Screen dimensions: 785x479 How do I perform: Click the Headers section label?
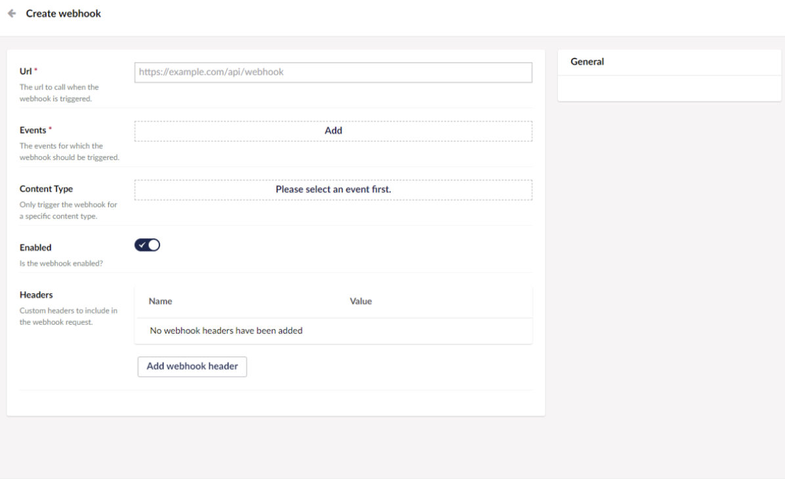[36, 295]
